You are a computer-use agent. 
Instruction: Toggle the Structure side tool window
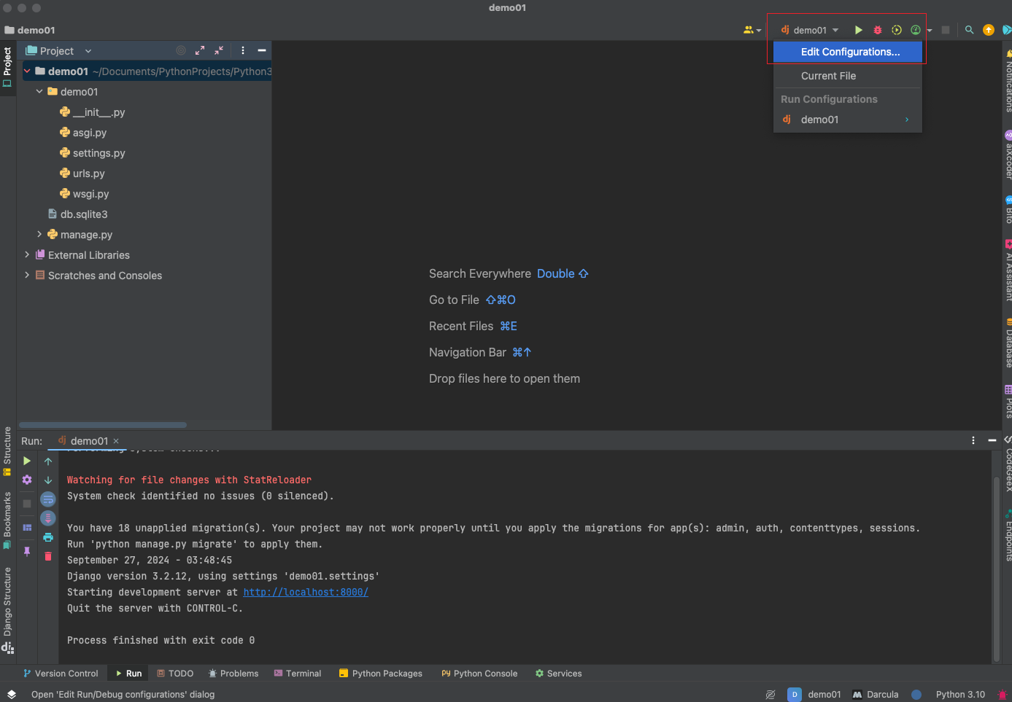point(7,451)
